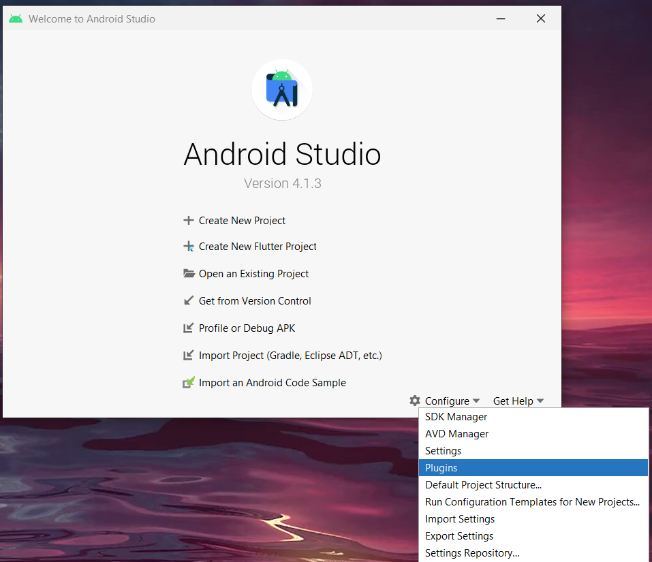652x562 pixels.
Task: Click the Version 4.1.3 text
Action: click(282, 183)
